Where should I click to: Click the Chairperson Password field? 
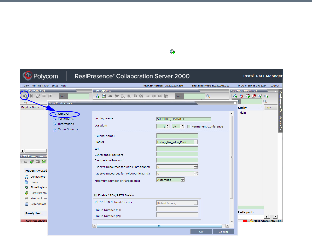click(x=177, y=160)
